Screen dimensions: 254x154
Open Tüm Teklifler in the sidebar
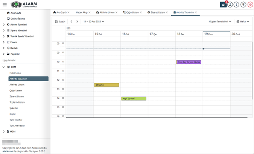coord(17,120)
